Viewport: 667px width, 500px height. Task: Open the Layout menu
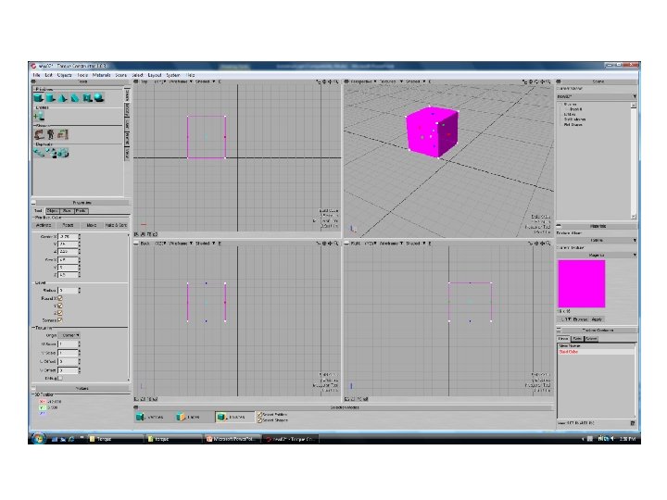[155, 75]
